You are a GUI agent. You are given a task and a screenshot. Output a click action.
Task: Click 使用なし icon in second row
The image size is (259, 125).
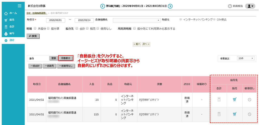point(249,114)
